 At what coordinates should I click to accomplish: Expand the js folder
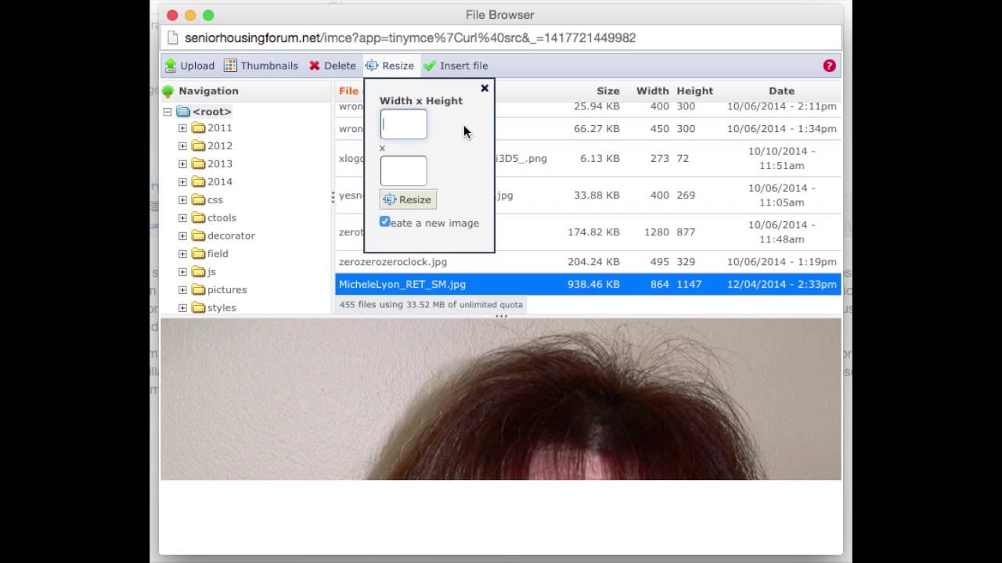coord(182,272)
